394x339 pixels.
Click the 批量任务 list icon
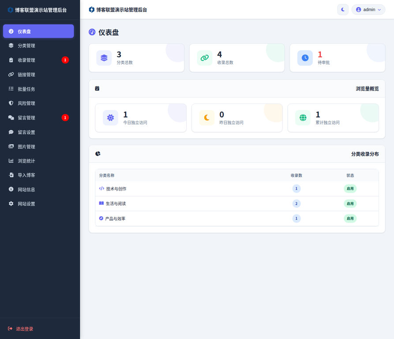click(x=11, y=89)
